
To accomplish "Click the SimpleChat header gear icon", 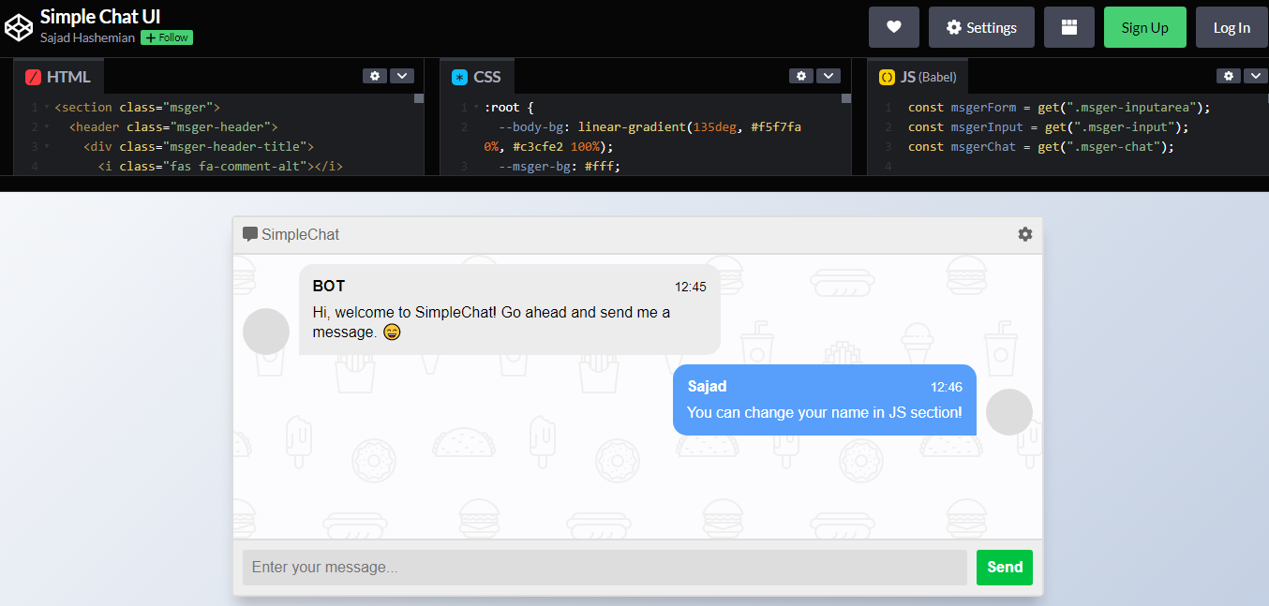I will (1024, 234).
